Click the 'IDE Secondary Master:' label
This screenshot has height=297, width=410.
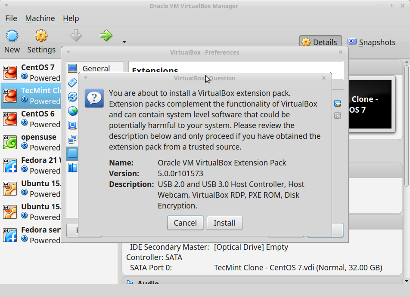[169, 247]
